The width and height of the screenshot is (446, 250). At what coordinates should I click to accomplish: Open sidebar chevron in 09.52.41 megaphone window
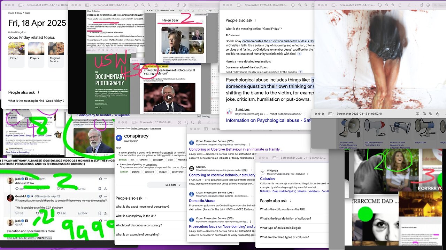(333, 114)
